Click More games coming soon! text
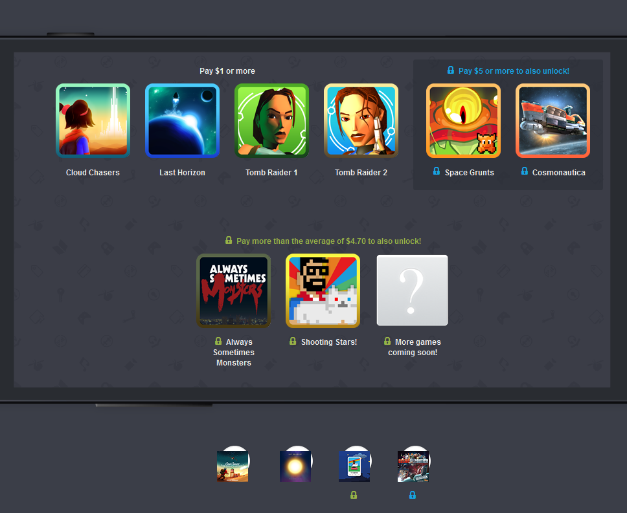The image size is (627, 513). [x=413, y=347]
